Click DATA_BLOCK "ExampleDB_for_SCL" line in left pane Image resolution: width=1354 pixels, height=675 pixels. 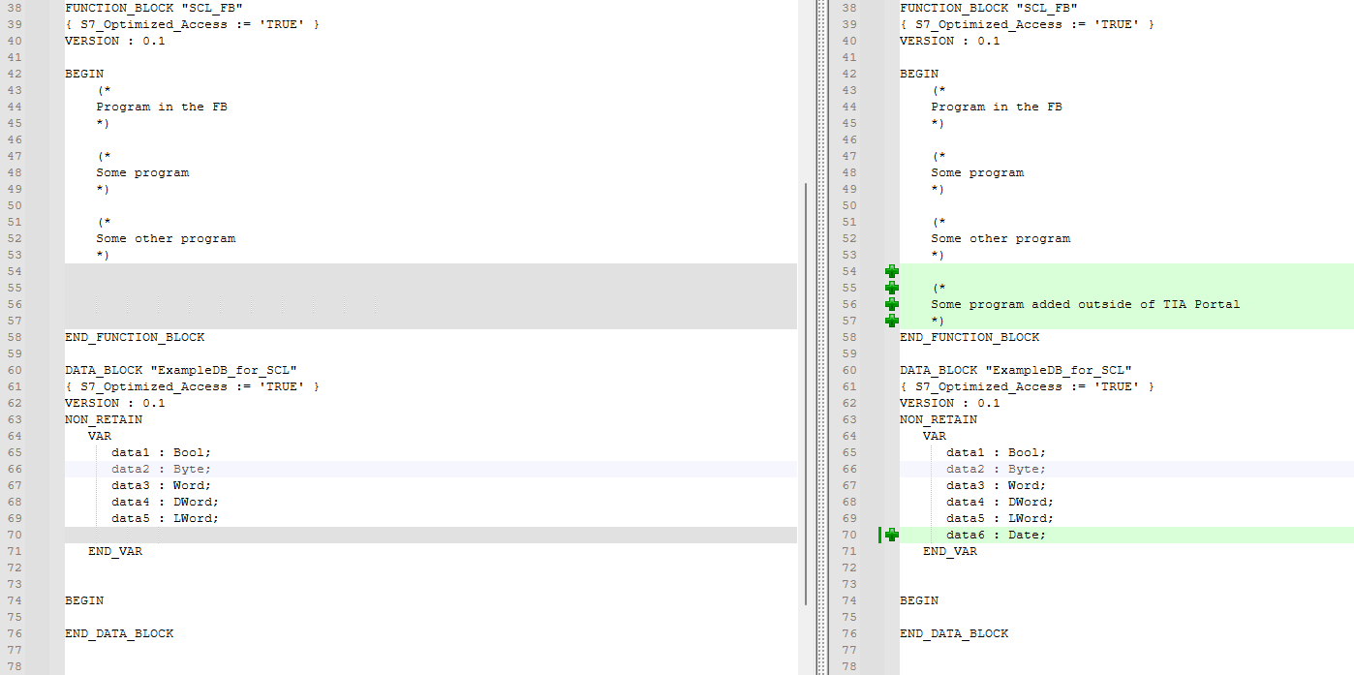click(180, 370)
